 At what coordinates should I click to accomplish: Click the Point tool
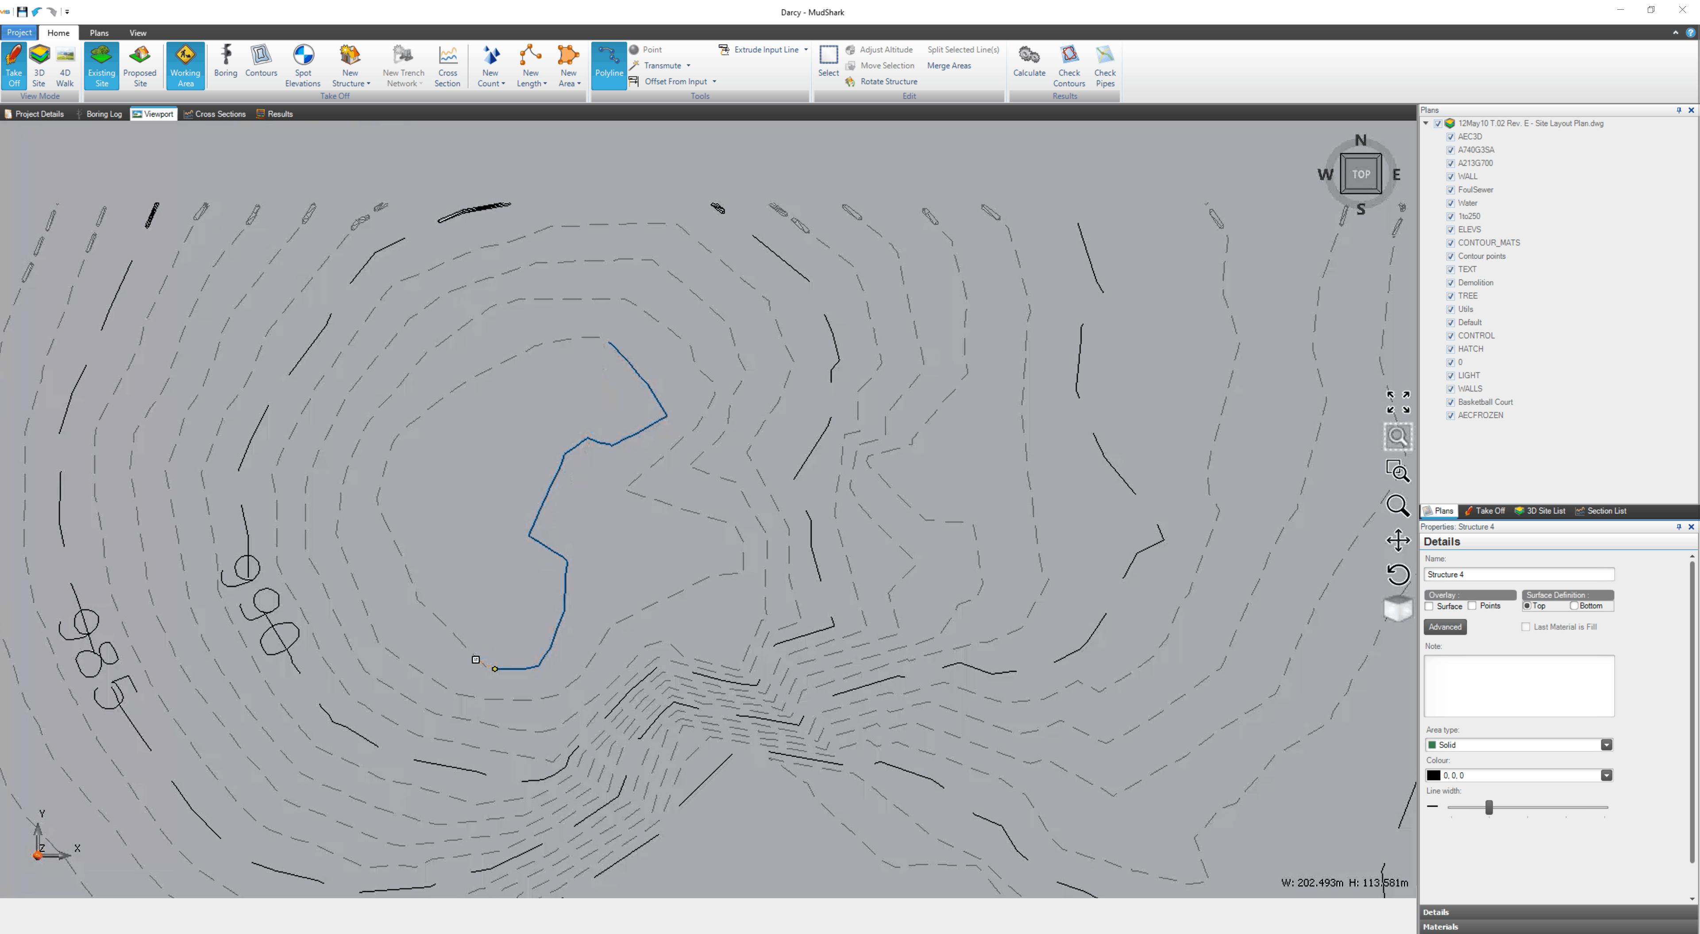[645, 50]
